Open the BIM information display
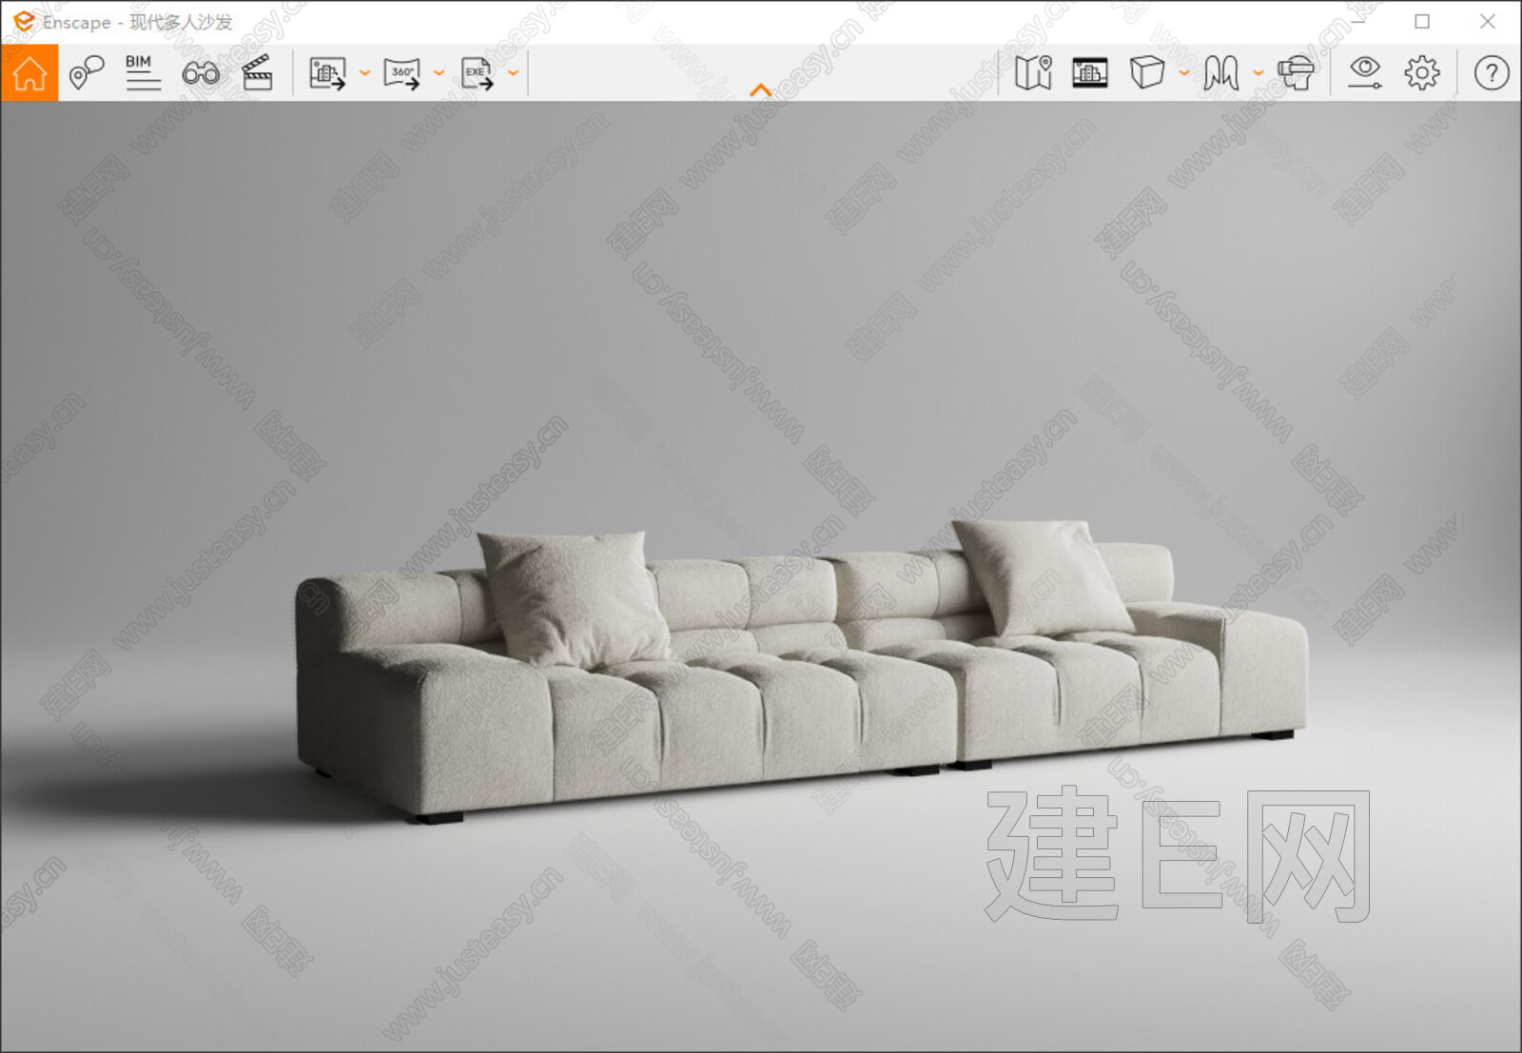The height and width of the screenshot is (1053, 1522). [x=140, y=72]
